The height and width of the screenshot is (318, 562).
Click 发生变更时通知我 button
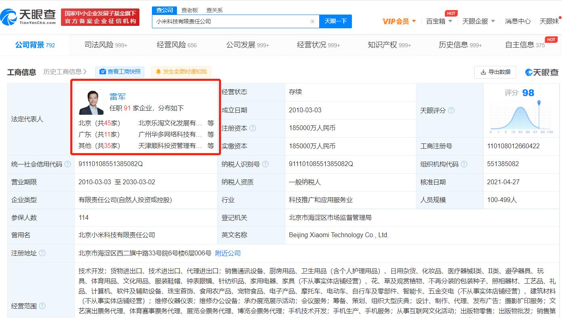[x=181, y=72]
